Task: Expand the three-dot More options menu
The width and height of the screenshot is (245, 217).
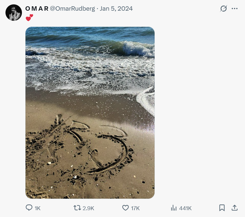Action: [x=235, y=8]
